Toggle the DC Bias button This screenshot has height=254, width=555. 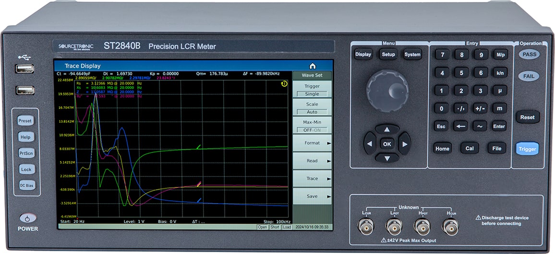(x=26, y=185)
